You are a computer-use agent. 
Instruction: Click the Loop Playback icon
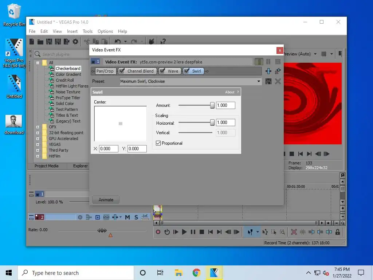[x=167, y=232]
